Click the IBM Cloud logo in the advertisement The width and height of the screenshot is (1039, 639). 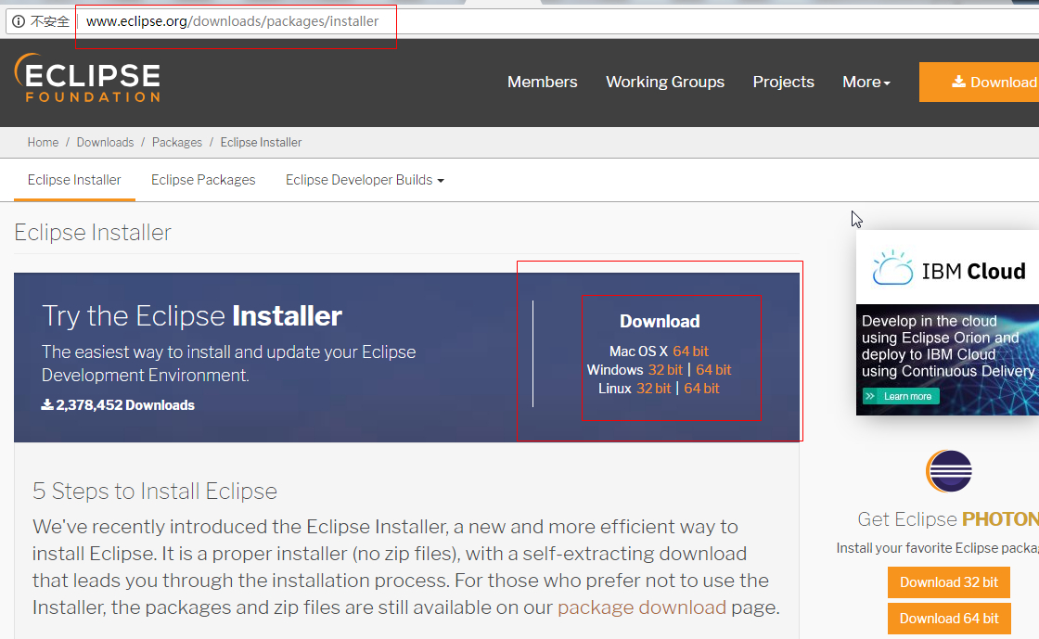click(x=949, y=268)
